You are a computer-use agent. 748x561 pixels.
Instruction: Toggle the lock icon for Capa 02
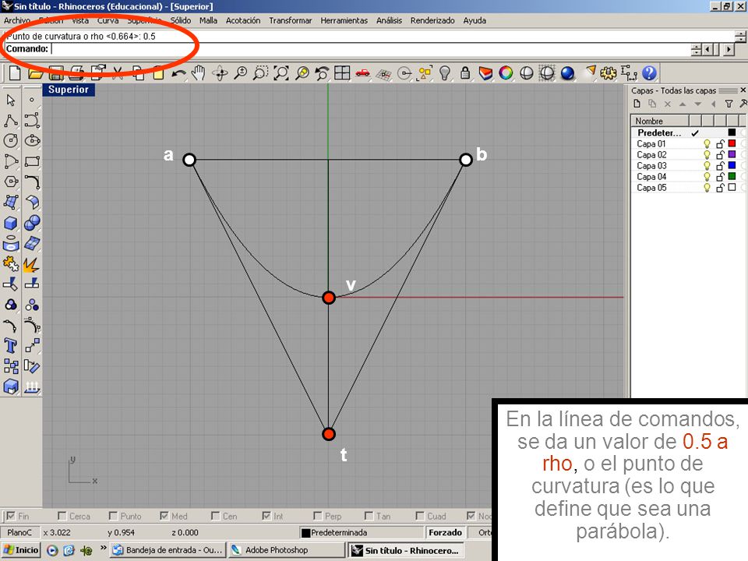(720, 155)
